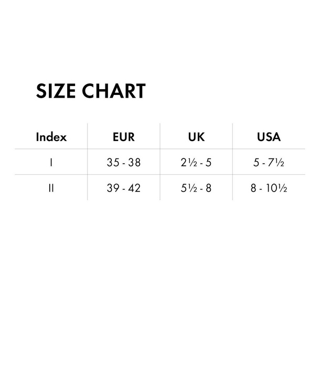This screenshot has width=320, height=384.
Task: Click the Index I row label
Action: (x=51, y=163)
